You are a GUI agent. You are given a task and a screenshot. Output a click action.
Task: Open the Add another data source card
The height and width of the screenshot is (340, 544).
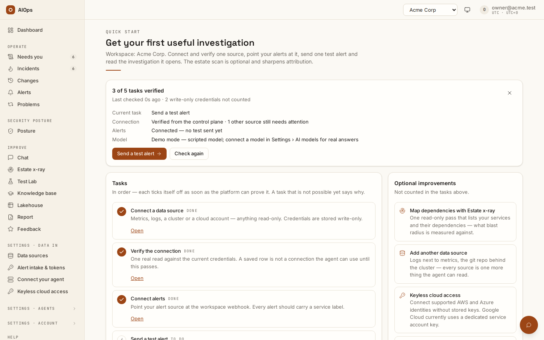(455, 264)
